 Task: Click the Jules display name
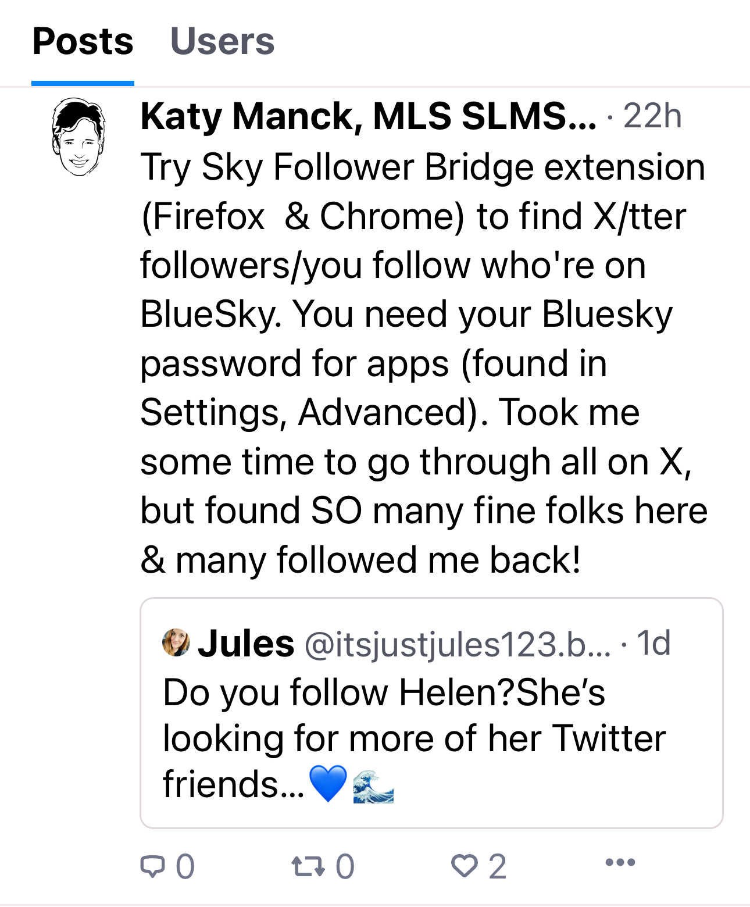click(x=246, y=644)
